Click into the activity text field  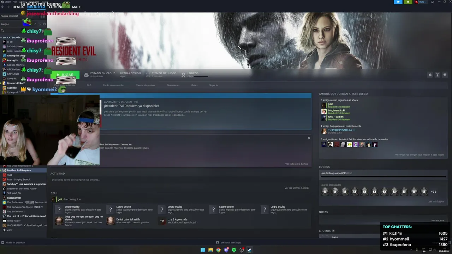coord(180,180)
